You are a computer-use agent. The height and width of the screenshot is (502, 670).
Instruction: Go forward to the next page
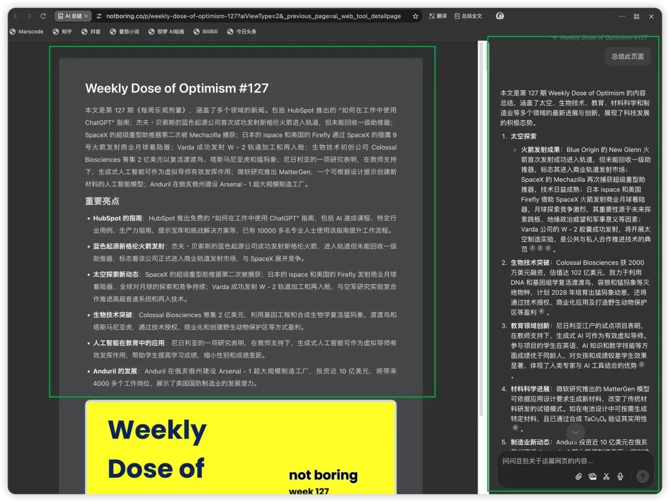(x=30, y=16)
